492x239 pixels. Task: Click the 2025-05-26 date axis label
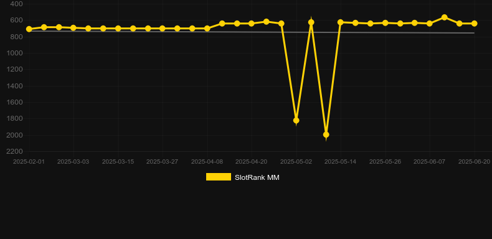(386, 162)
